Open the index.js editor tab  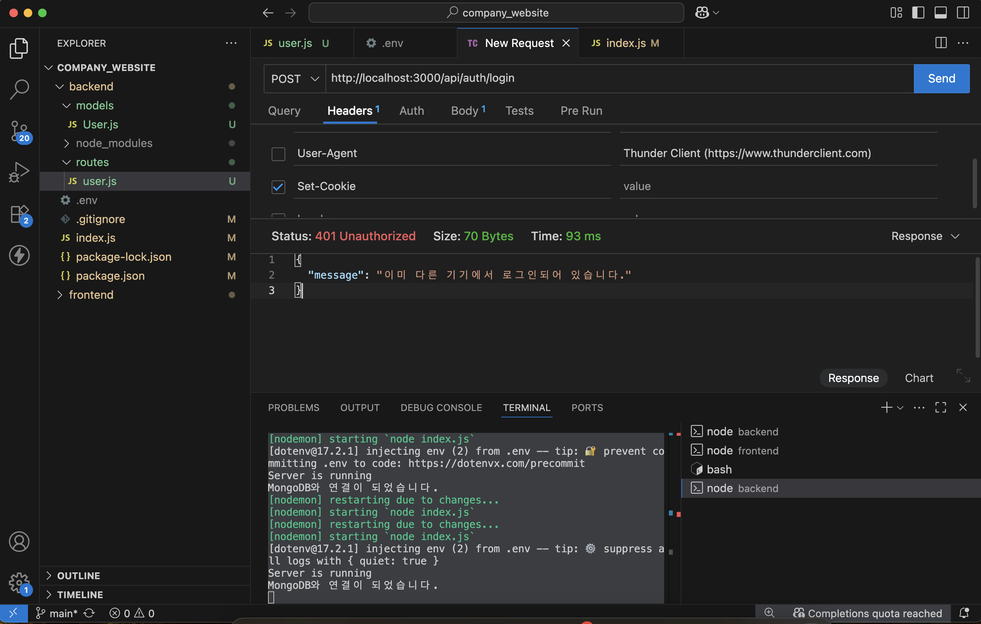click(631, 43)
